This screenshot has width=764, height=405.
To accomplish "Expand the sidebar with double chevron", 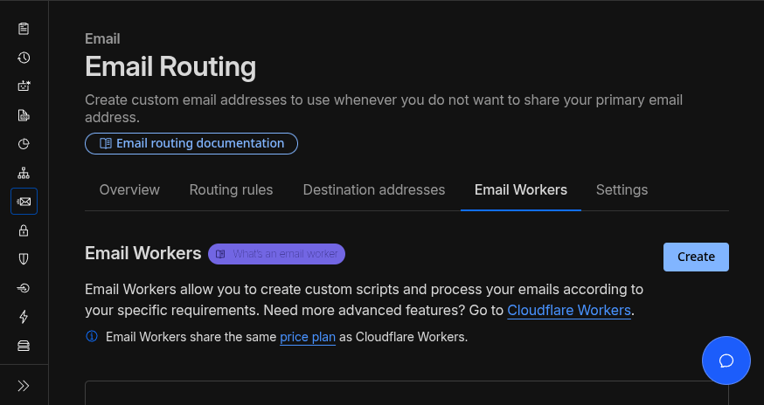I will (x=24, y=385).
